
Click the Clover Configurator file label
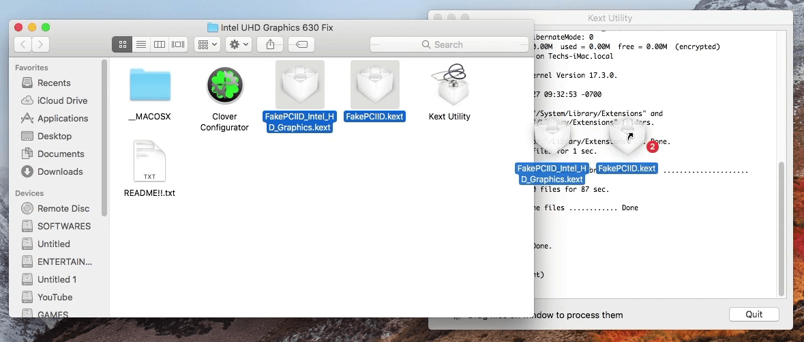224,122
